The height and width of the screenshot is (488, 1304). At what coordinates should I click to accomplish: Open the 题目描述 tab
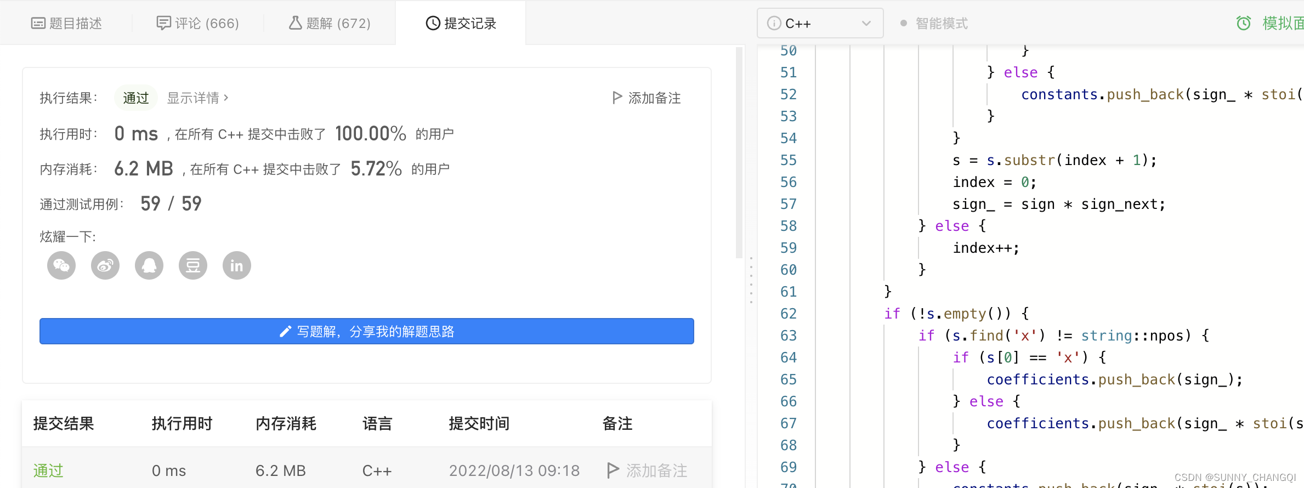click(67, 23)
